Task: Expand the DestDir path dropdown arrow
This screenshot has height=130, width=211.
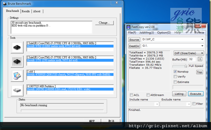Action: [x=202, y=46]
